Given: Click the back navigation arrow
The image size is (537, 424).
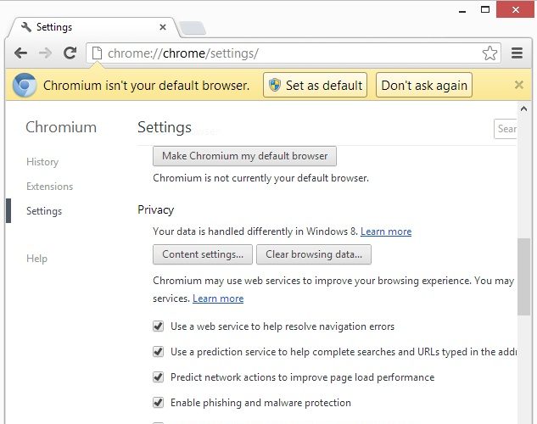Looking at the screenshot, I should (x=21, y=53).
